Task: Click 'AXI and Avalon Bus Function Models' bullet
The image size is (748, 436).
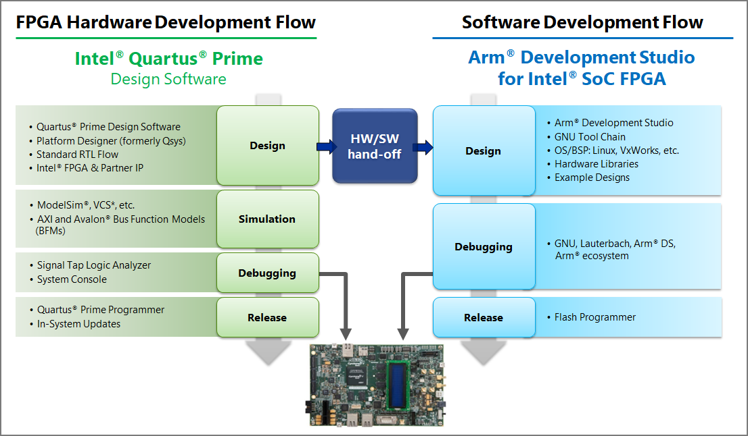Action: pos(120,225)
